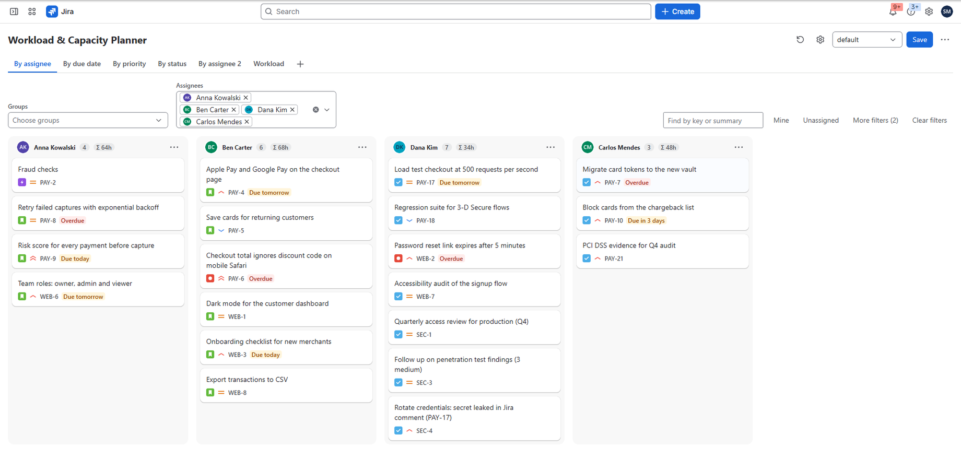961x470 pixels.
Task: Filter by Unassigned issues
Action: click(x=821, y=120)
